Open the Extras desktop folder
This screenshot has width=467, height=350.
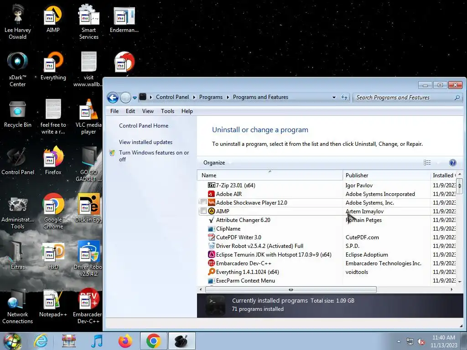[18, 256]
